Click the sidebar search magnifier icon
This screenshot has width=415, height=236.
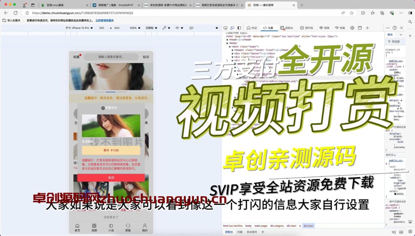coord(410,22)
